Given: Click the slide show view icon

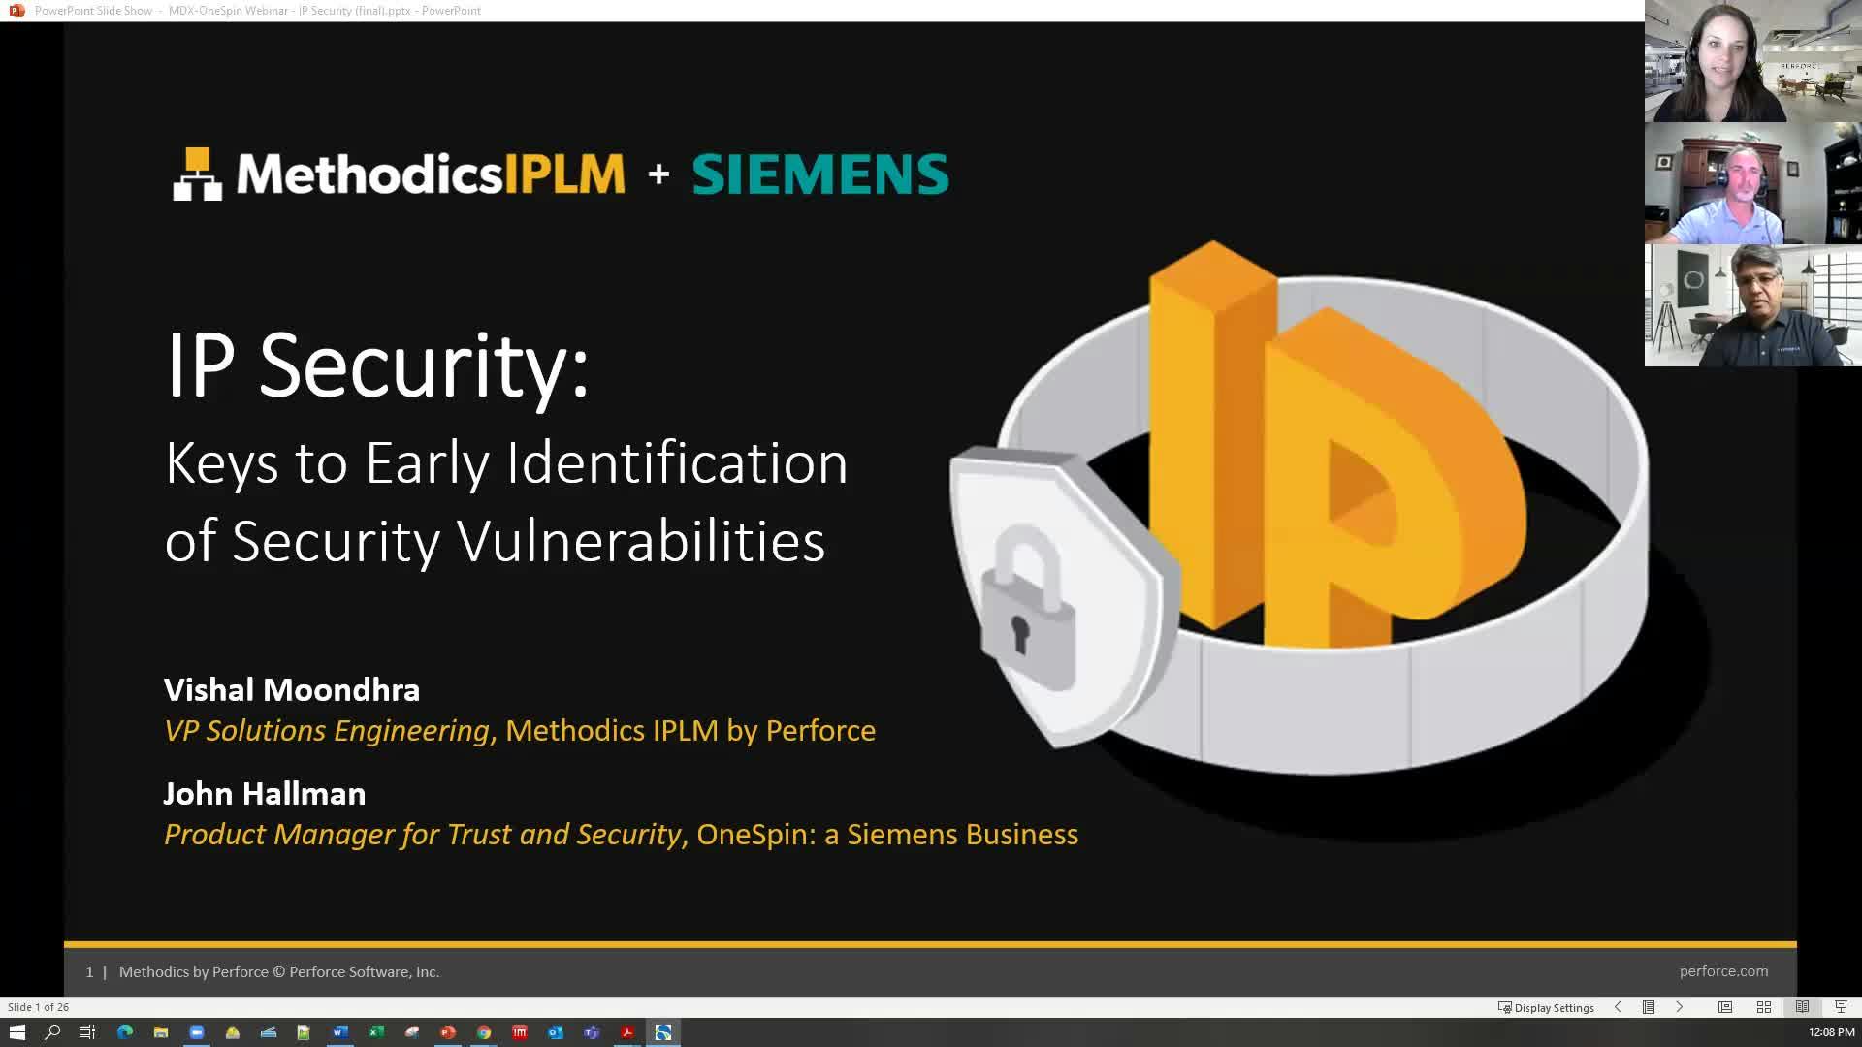Looking at the screenshot, I should [x=1839, y=1008].
